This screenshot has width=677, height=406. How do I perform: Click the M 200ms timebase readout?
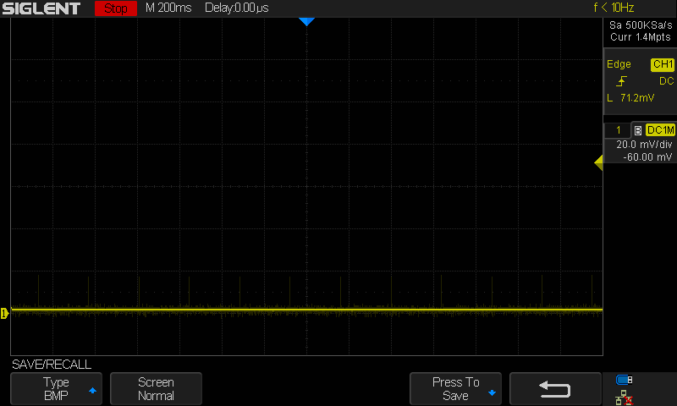168,8
